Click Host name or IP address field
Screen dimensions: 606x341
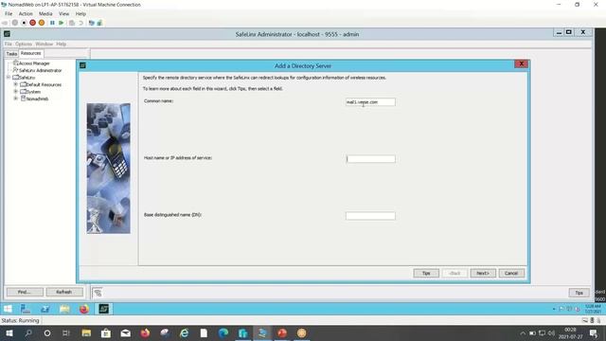point(370,159)
